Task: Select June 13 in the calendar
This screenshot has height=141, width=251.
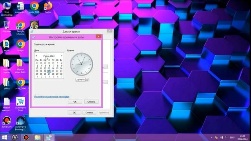Action: [49, 69]
